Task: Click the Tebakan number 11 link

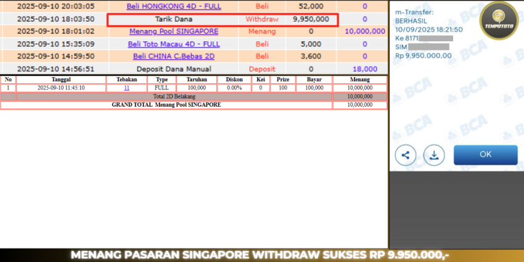Action: coord(126,88)
